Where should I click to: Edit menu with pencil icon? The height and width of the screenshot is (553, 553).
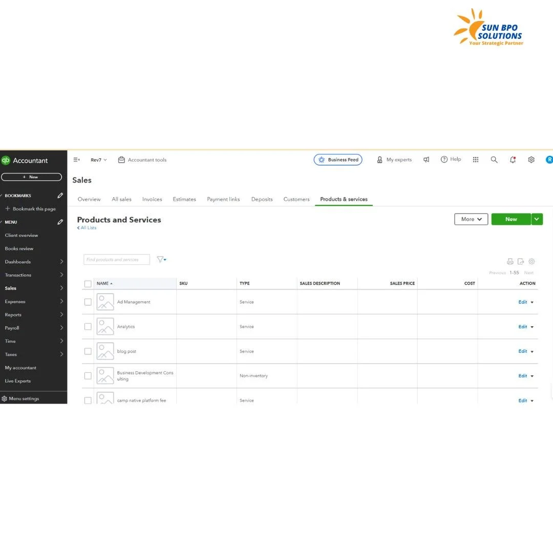click(x=60, y=222)
